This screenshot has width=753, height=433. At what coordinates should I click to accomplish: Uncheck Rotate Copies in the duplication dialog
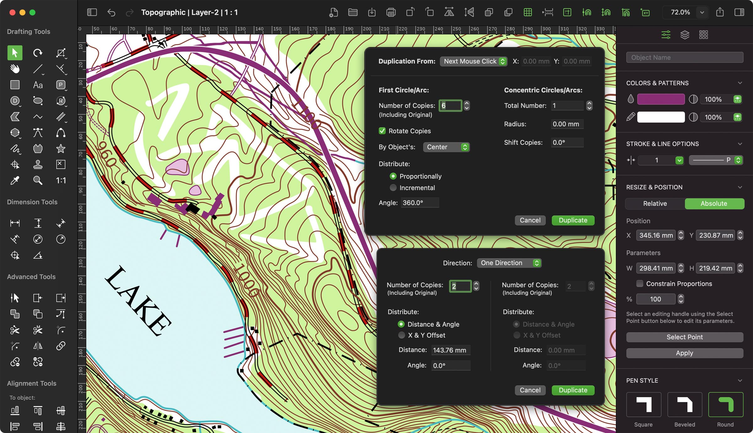382,131
